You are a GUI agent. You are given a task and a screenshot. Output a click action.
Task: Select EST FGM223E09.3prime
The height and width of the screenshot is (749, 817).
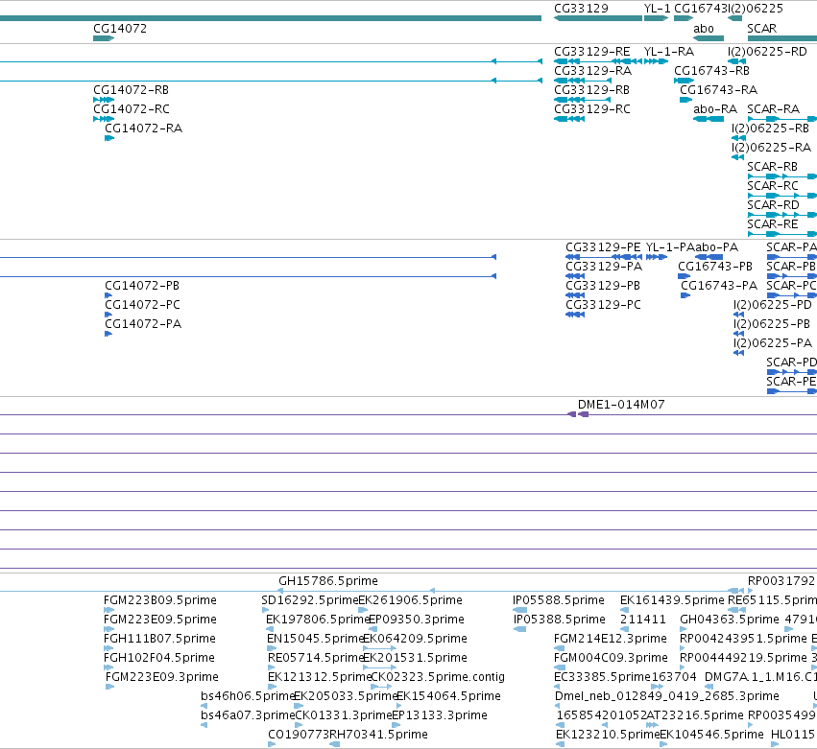(x=110, y=687)
